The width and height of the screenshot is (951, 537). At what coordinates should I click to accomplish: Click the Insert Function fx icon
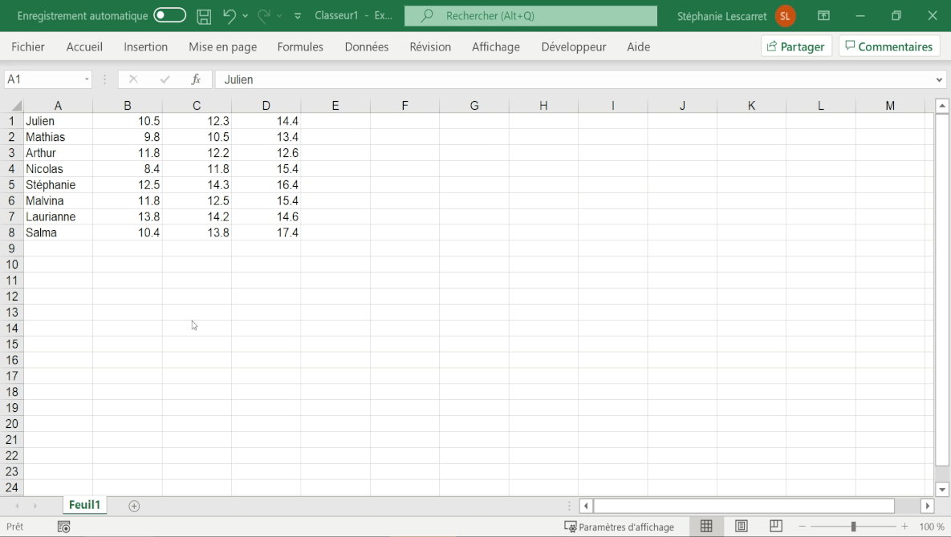[x=196, y=79]
